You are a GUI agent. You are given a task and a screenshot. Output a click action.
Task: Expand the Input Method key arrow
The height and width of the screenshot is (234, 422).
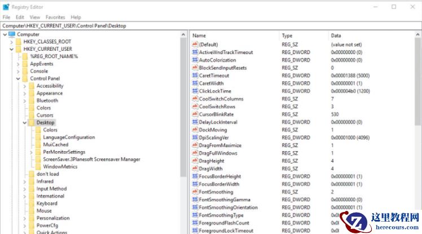pyautogui.click(x=25, y=189)
